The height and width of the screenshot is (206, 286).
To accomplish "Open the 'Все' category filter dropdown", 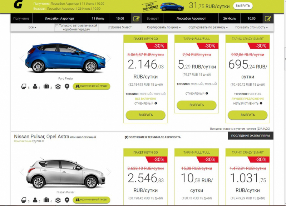I will pos(33,28).
